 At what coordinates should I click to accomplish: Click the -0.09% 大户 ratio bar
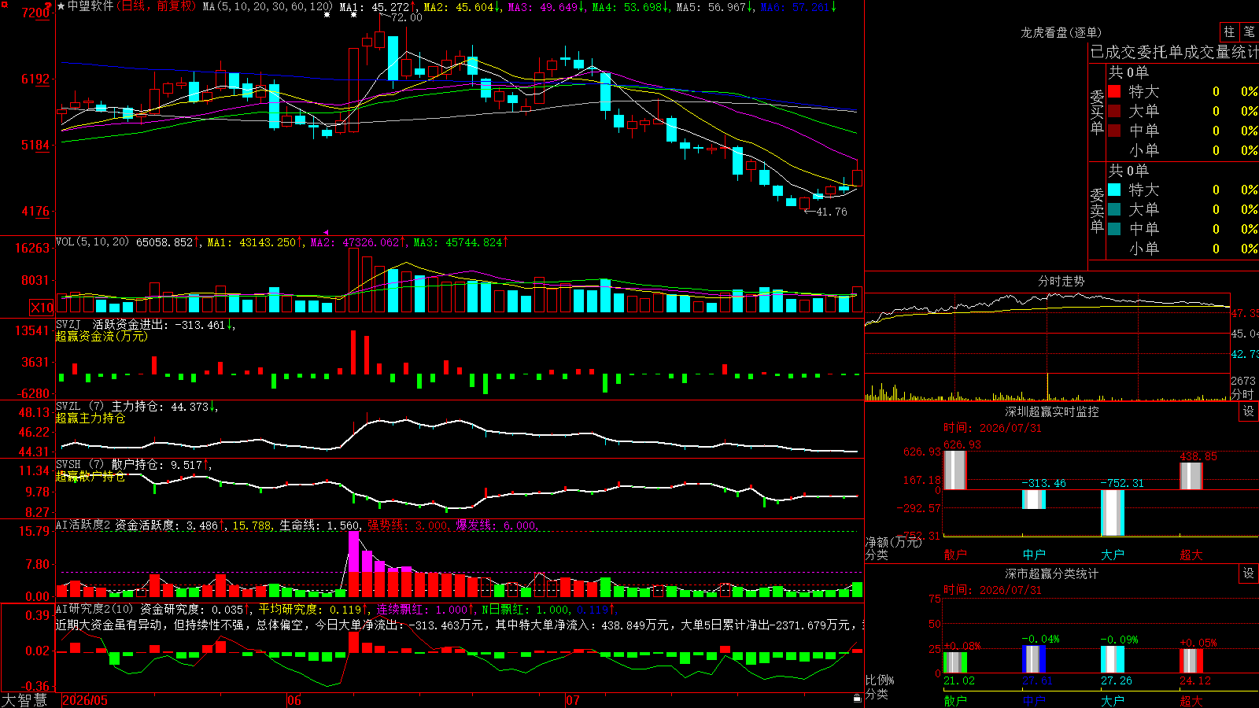1113,659
